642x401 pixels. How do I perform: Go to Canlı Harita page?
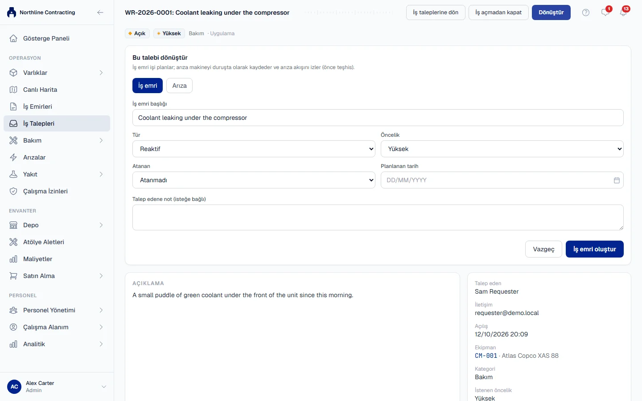tap(57, 90)
